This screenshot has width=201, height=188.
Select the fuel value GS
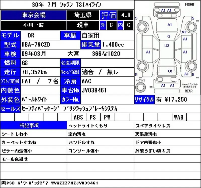[25, 63]
